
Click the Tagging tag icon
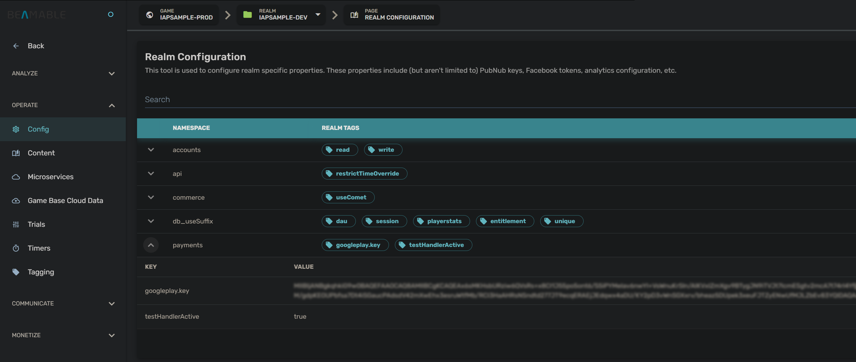(16, 272)
